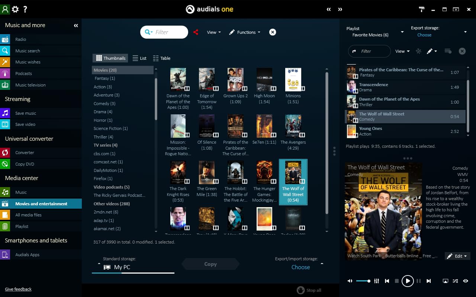Open the Export/import storage expander arrow

[322, 264]
